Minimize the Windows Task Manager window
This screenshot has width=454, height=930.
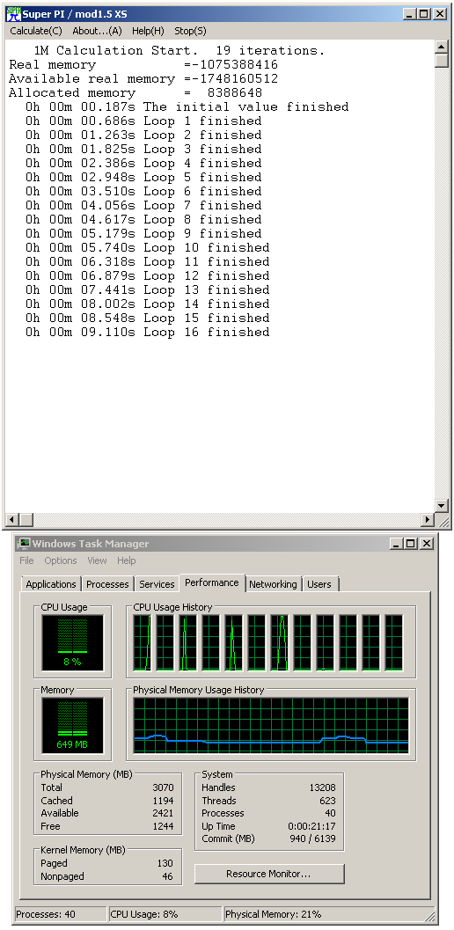tap(397, 543)
